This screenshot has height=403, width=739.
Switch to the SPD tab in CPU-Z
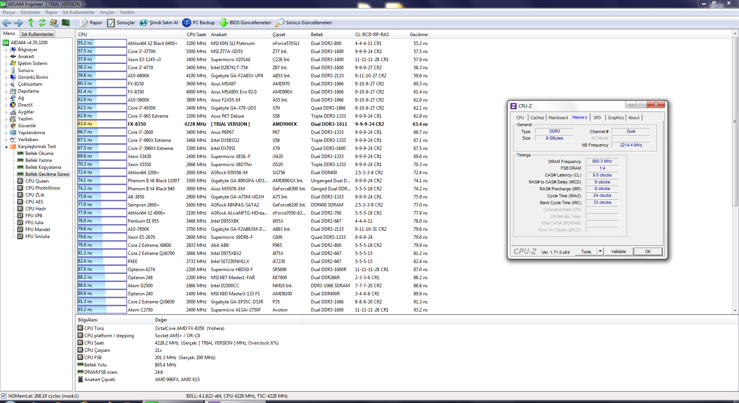(597, 118)
